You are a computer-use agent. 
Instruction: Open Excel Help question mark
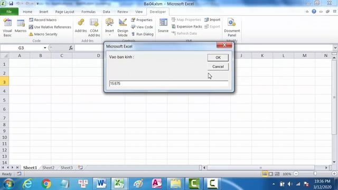click(314, 12)
